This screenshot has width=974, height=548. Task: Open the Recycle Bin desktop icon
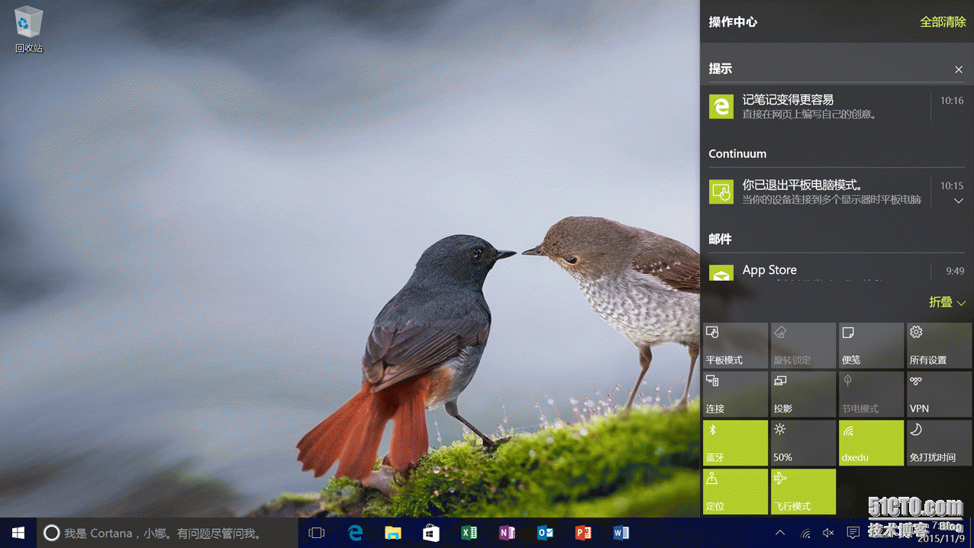(x=29, y=30)
